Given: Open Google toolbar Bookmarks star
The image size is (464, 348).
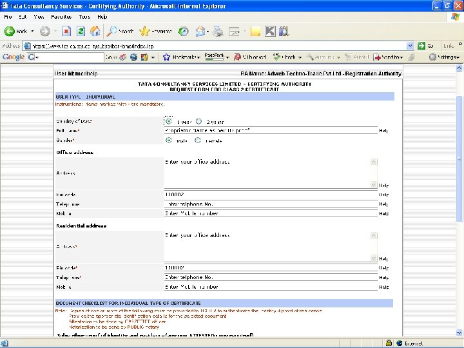Looking at the screenshot, I should click(167, 57).
